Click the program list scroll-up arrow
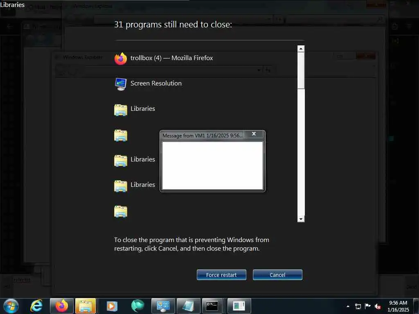This screenshot has height=314, width=419. click(x=301, y=49)
